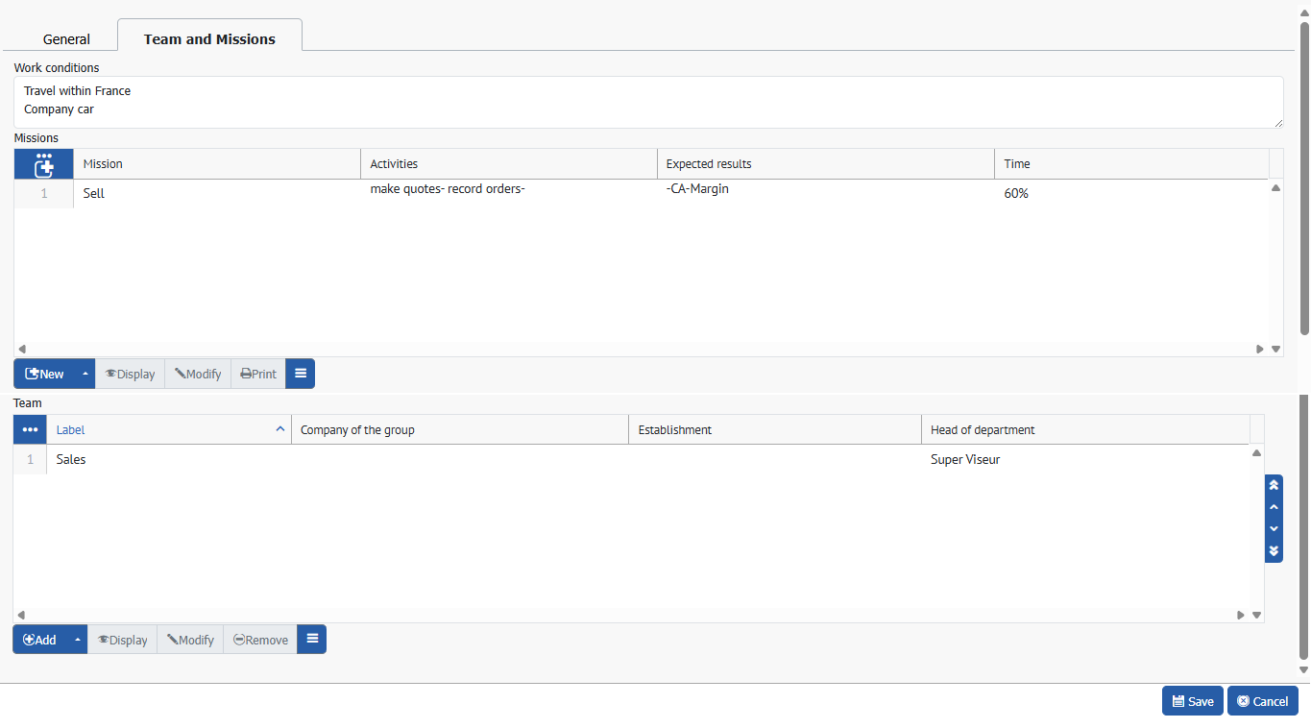Move the Team row up one position
Image resolution: width=1311 pixels, height=728 pixels.
tap(1274, 507)
